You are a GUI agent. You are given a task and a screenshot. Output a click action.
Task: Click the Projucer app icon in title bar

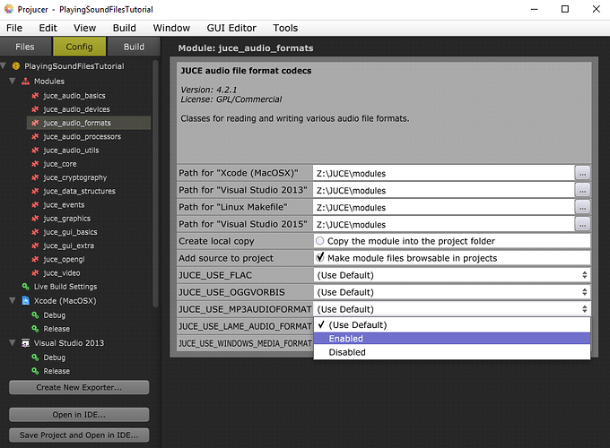pos(9,9)
